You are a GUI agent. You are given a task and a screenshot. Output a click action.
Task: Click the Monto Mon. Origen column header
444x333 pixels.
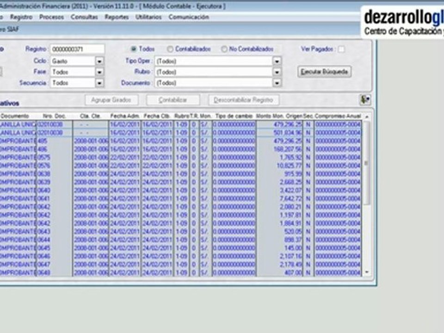[279, 116]
